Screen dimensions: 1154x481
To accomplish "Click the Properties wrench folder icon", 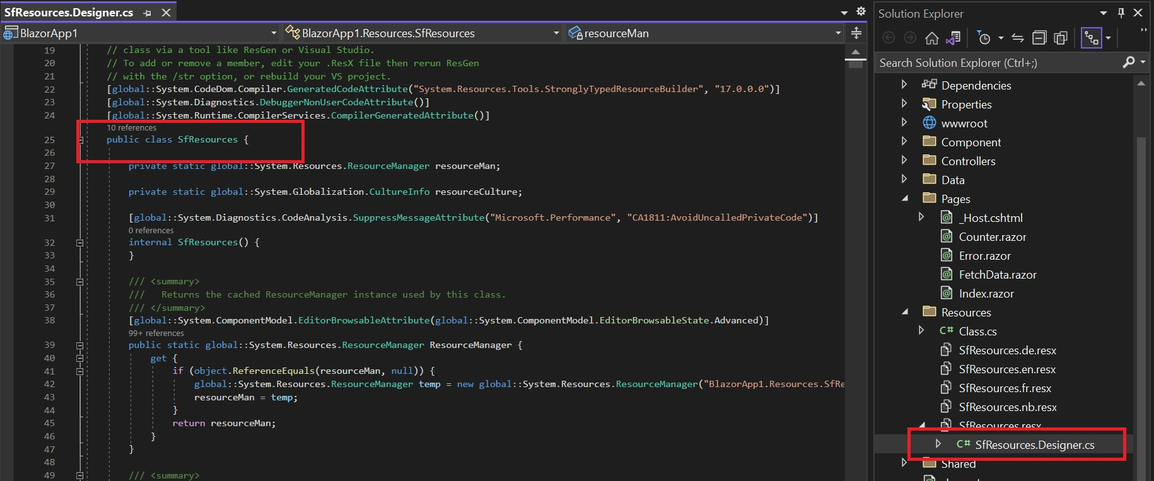I will (929, 104).
